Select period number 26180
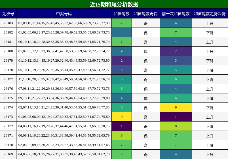This screenshot has height=159, width=228. pyautogui.click(x=8, y=51)
